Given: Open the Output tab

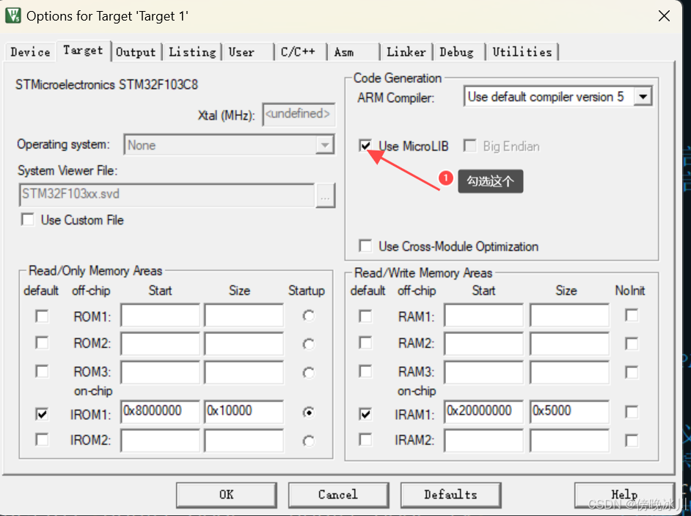Looking at the screenshot, I should (x=136, y=52).
